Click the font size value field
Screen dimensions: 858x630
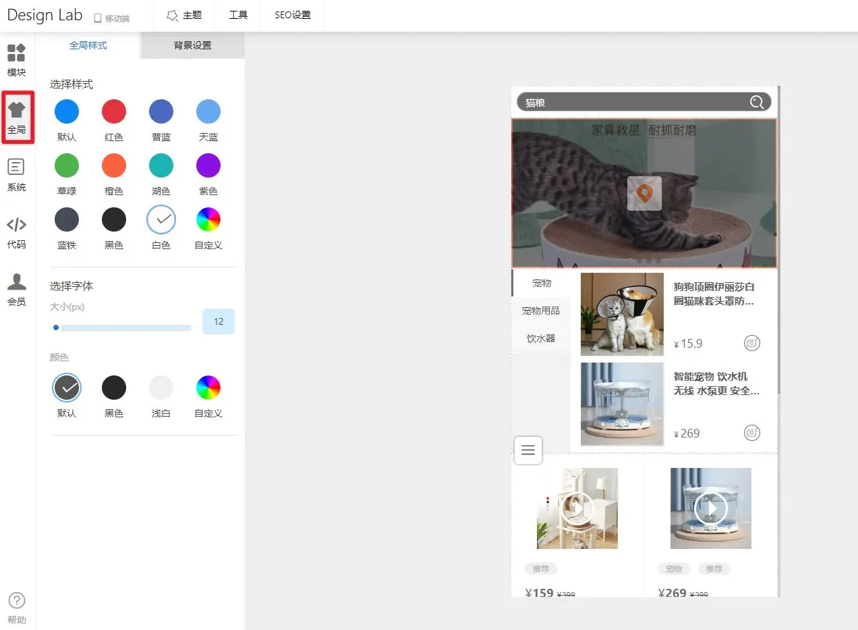click(219, 321)
